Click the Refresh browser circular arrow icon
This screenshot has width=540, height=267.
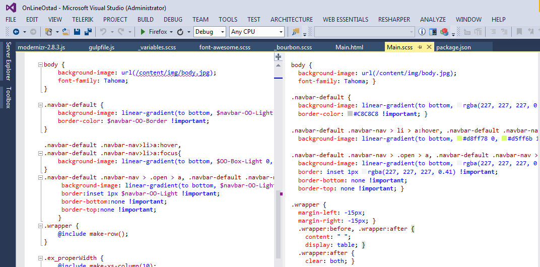(180, 32)
